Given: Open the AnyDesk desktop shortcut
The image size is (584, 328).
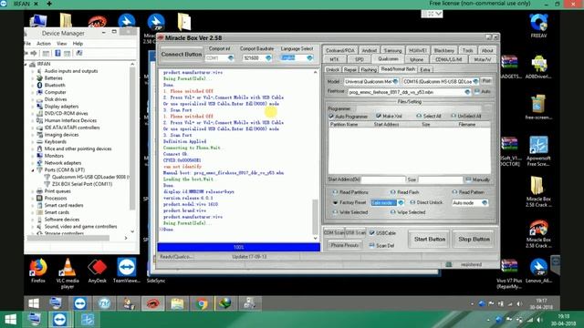Looking at the screenshot, I should (x=98, y=271).
